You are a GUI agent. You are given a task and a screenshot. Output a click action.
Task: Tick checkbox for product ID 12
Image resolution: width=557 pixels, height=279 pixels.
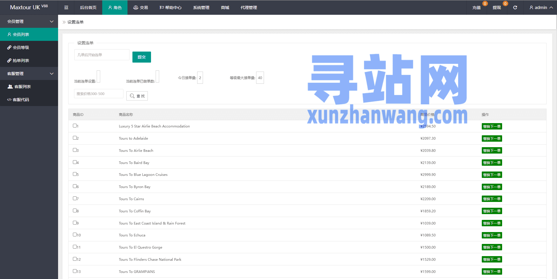pos(75,259)
